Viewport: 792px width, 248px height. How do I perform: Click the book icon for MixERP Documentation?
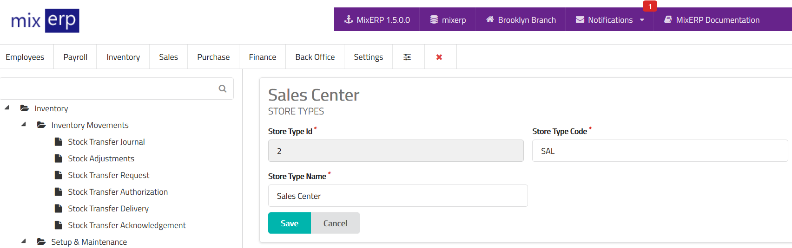668,19
